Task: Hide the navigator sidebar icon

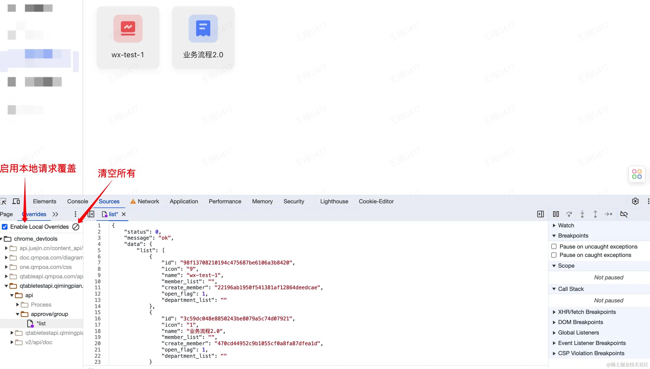Action: [91, 214]
